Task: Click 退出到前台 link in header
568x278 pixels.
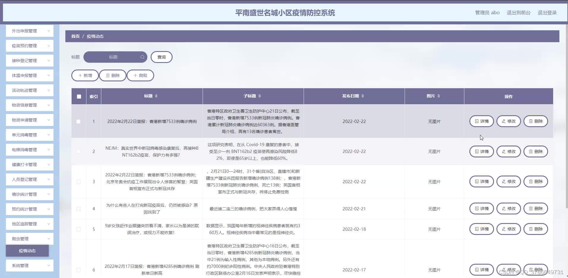Action: click(x=518, y=12)
